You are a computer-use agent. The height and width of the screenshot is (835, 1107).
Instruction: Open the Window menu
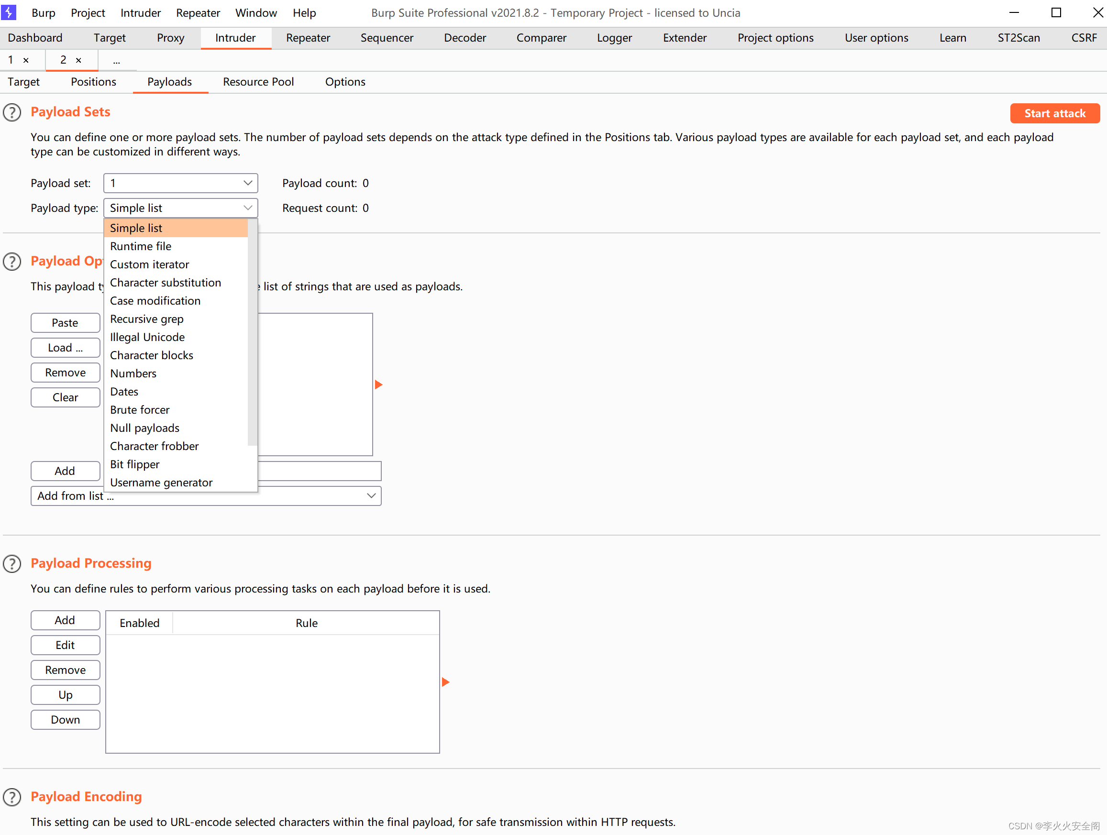[256, 13]
